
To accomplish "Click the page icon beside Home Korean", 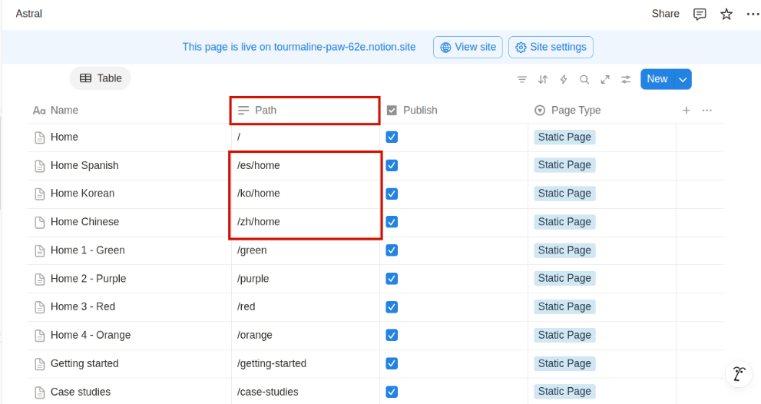I will pos(40,194).
